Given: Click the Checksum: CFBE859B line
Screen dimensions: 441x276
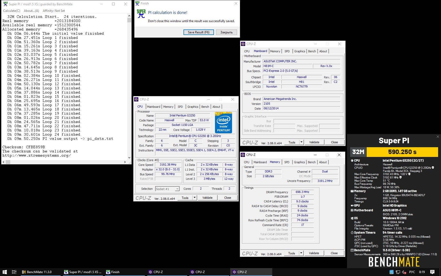Looking at the screenshot, I should click(x=24, y=147).
